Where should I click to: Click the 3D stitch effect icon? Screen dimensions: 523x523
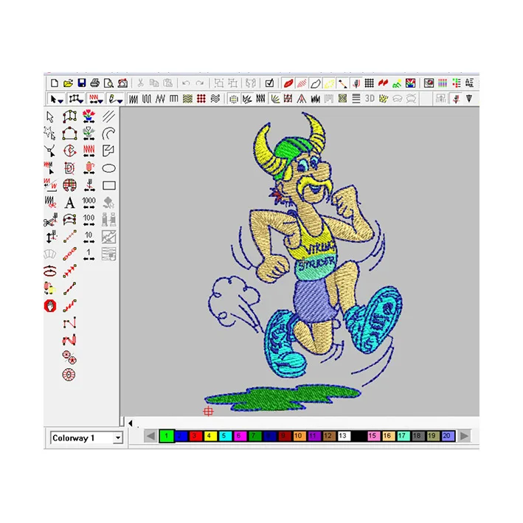(x=370, y=98)
